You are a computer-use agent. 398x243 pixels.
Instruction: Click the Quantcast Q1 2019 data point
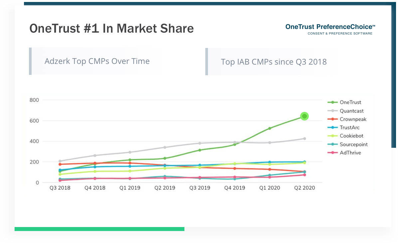(x=130, y=152)
